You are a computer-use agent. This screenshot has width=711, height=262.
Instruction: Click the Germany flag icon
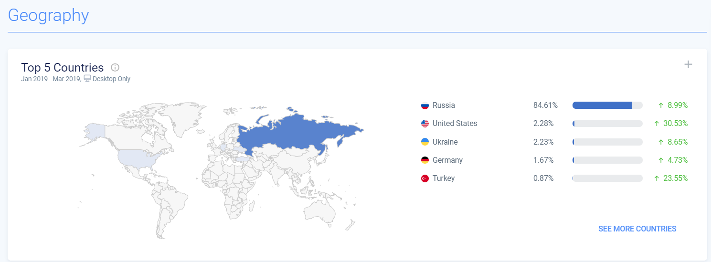(x=424, y=160)
